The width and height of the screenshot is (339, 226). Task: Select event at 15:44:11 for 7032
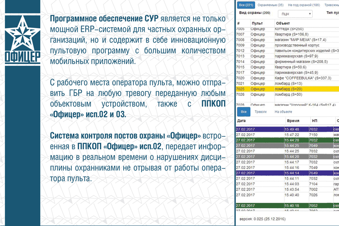tap(287, 178)
